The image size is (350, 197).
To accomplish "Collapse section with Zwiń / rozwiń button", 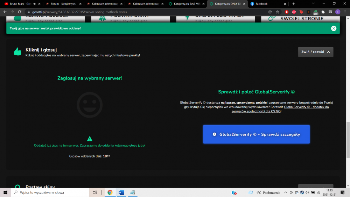I will point(316,52).
